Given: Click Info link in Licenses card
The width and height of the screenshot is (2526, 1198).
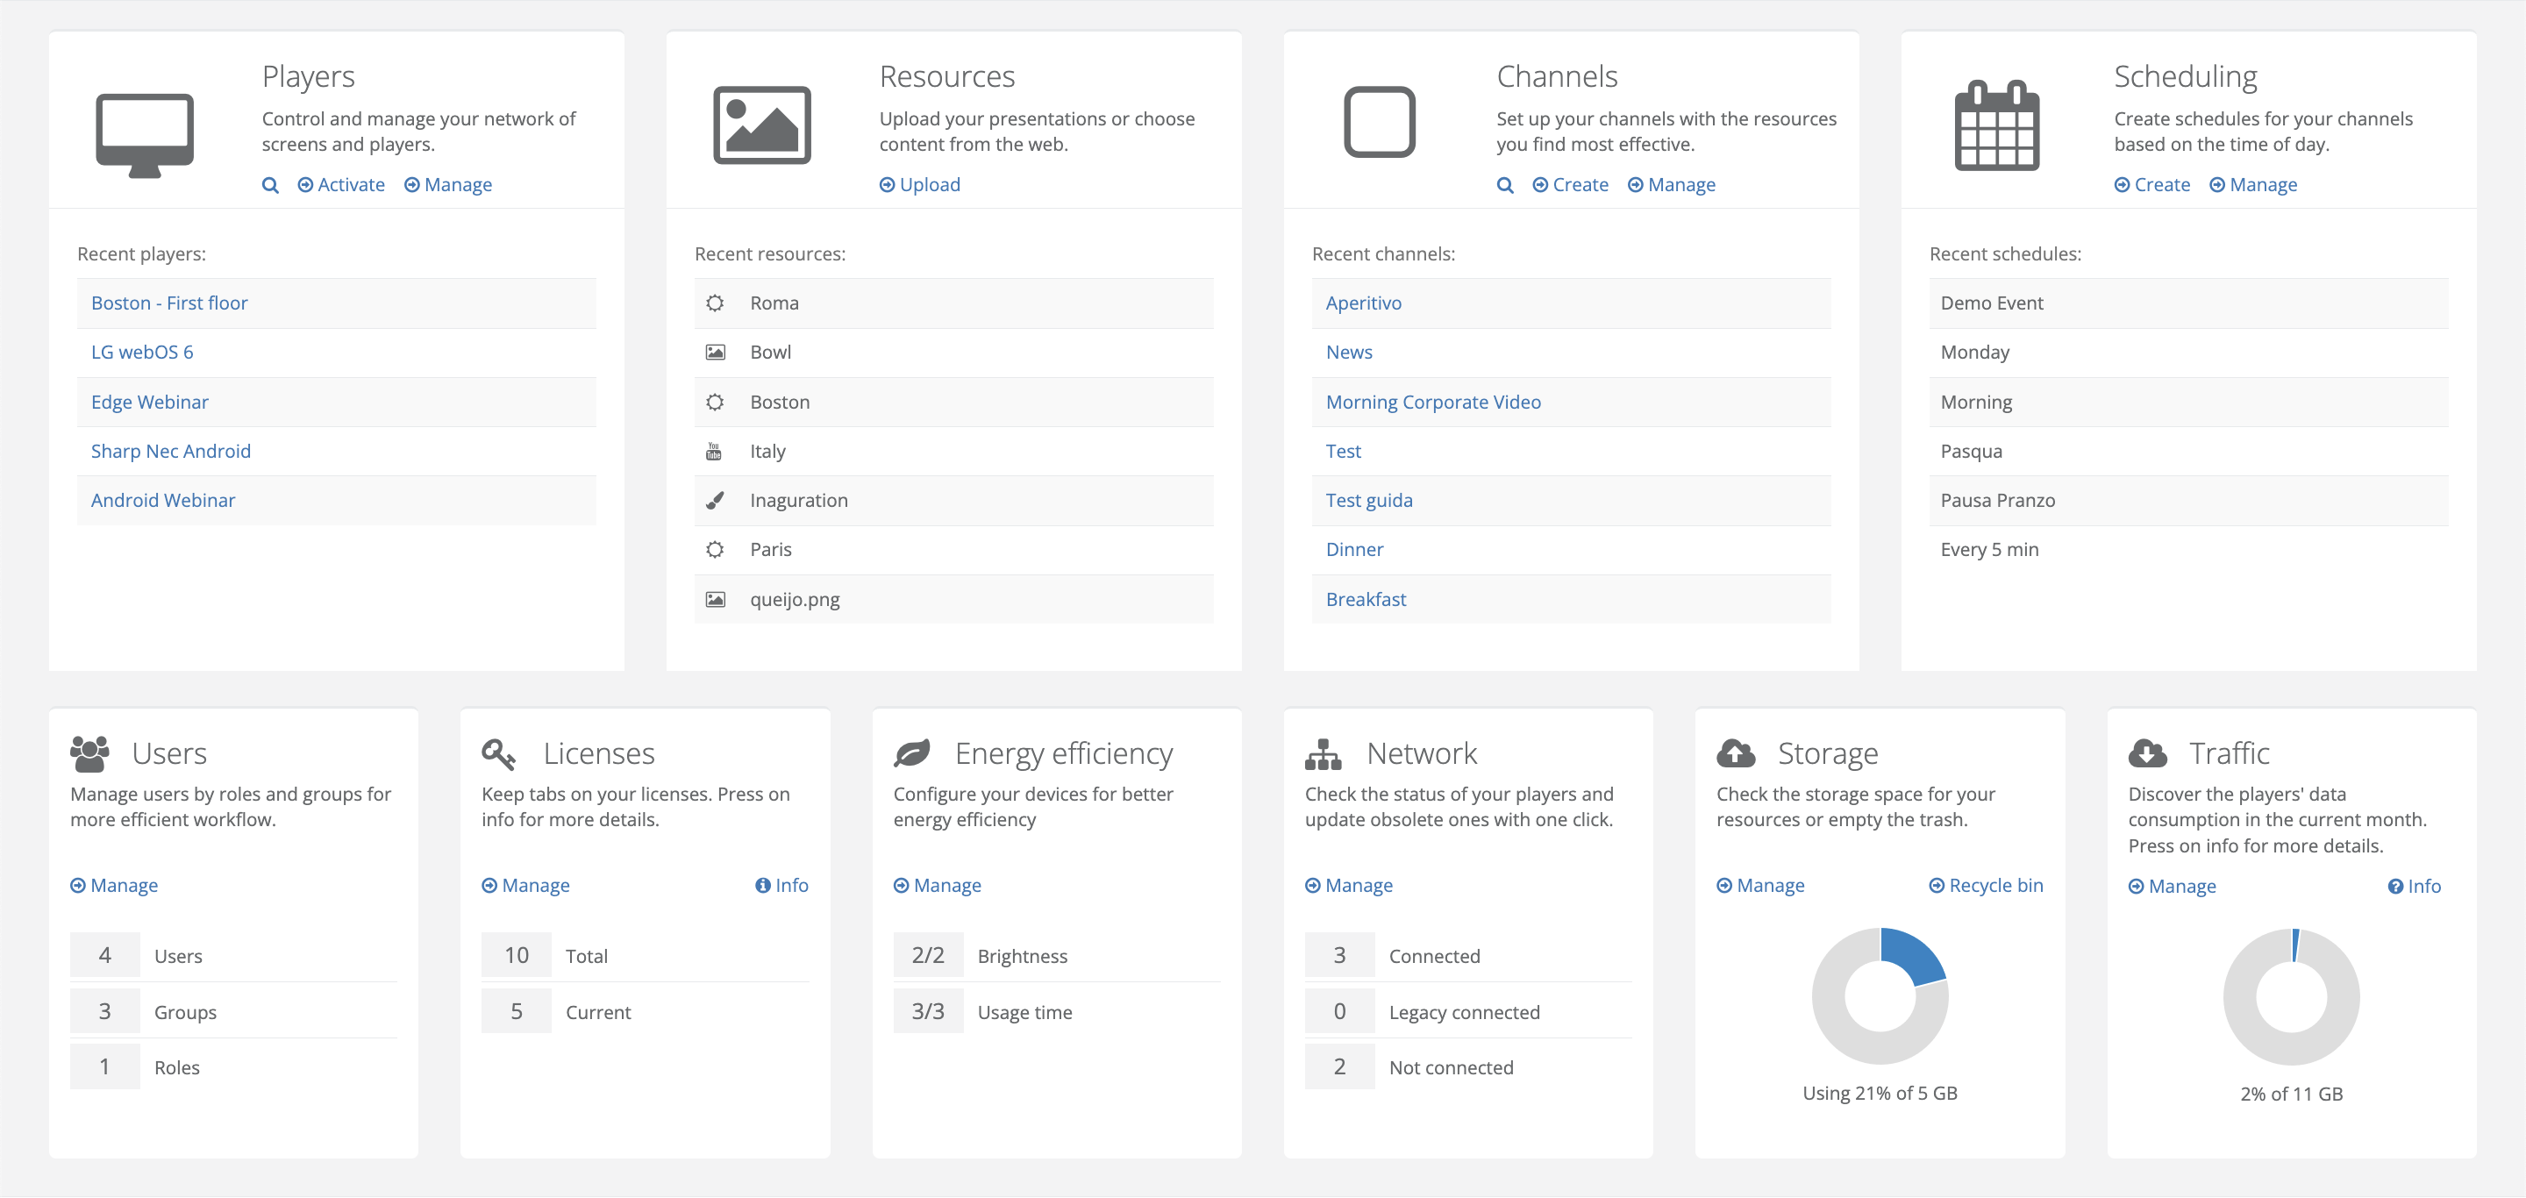Looking at the screenshot, I should (781, 885).
